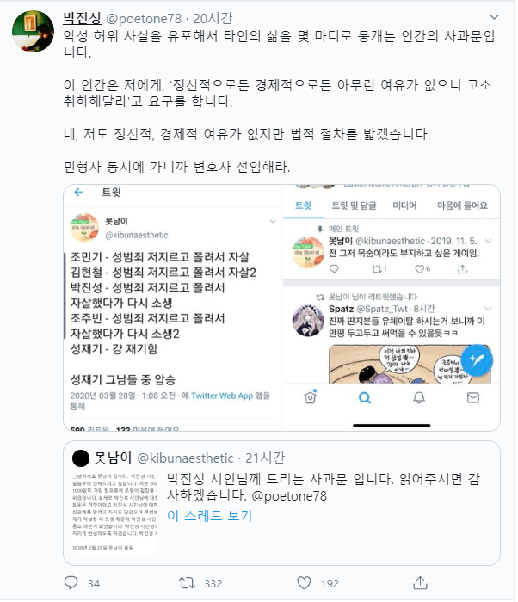Switch to the 트윗 및 답글 tab
This screenshot has height=602, width=518.
(x=354, y=206)
